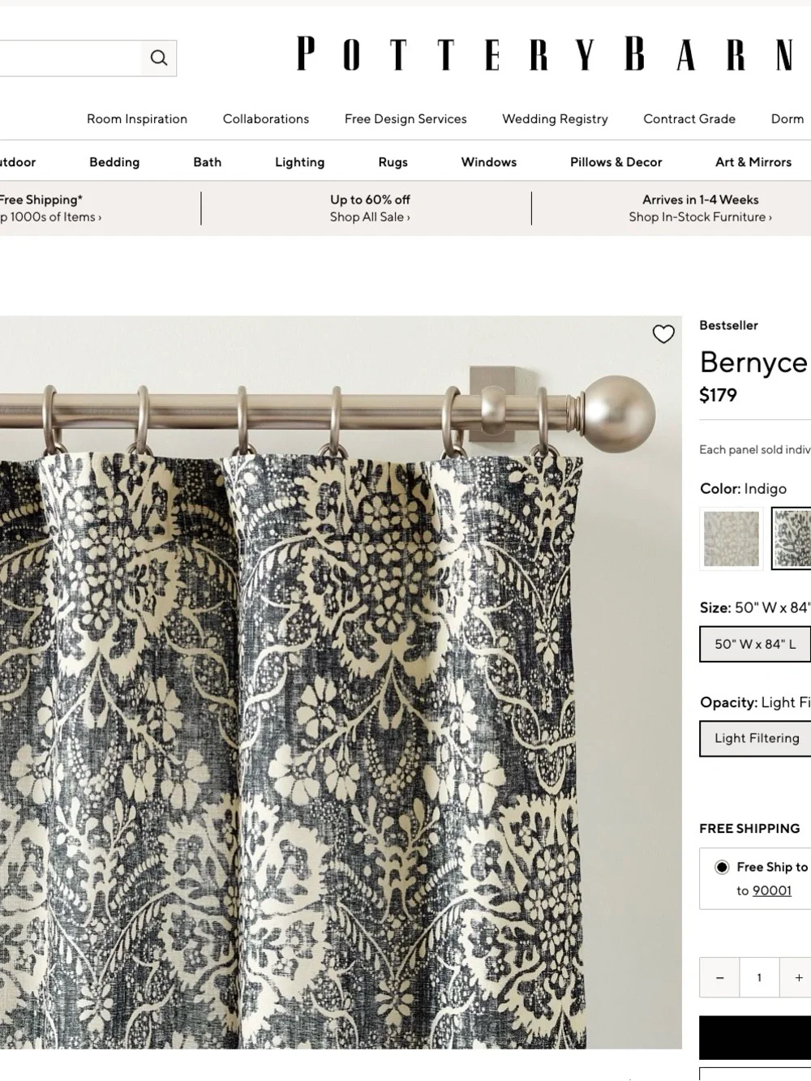Open the Bedding menu
Viewport: 811px width, 1081px height.
114,162
